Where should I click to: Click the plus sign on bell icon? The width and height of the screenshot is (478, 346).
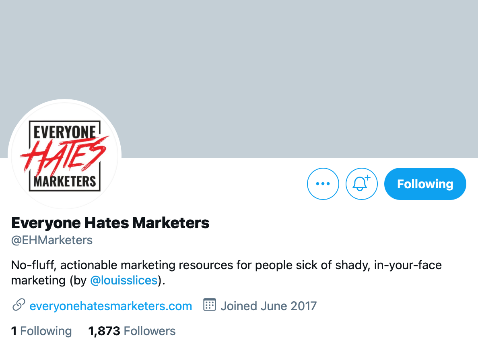click(368, 177)
